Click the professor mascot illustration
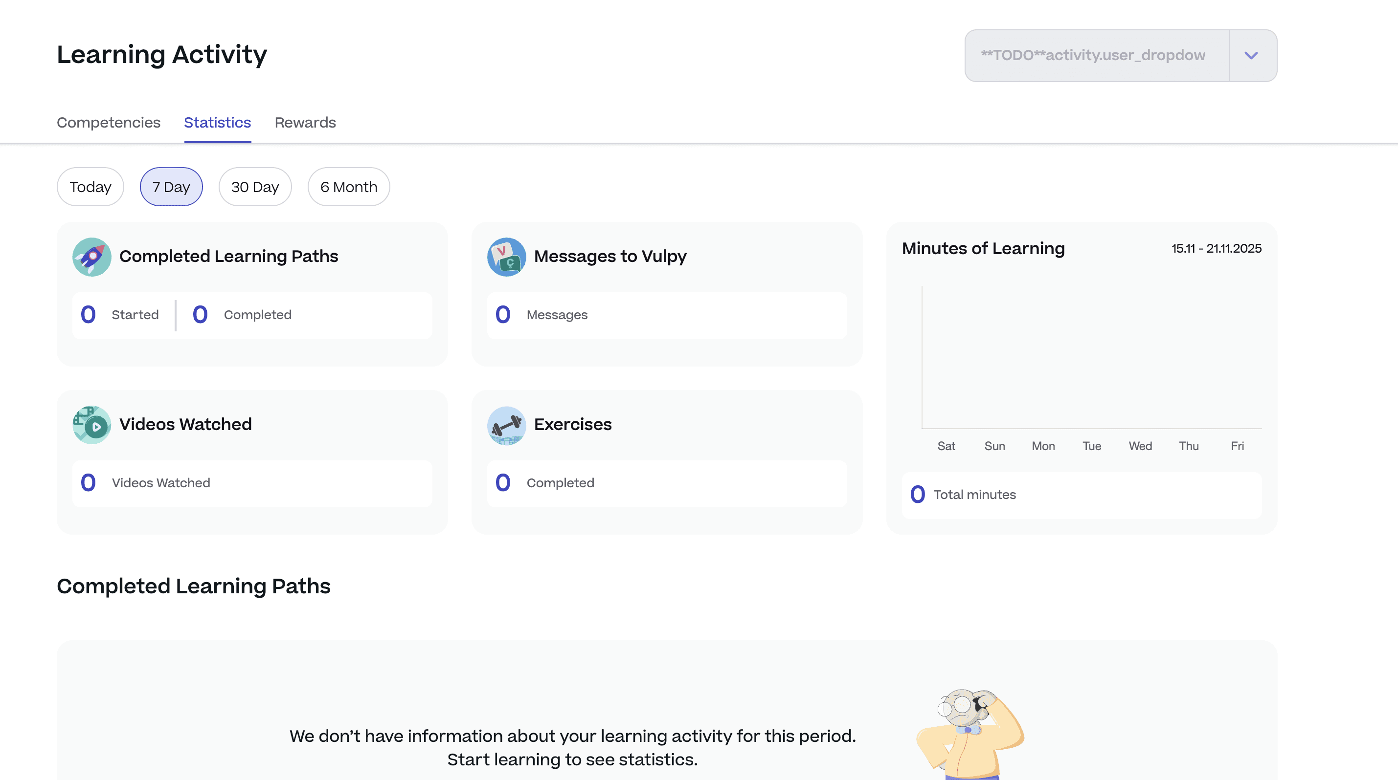The width and height of the screenshot is (1398, 780). click(x=970, y=734)
